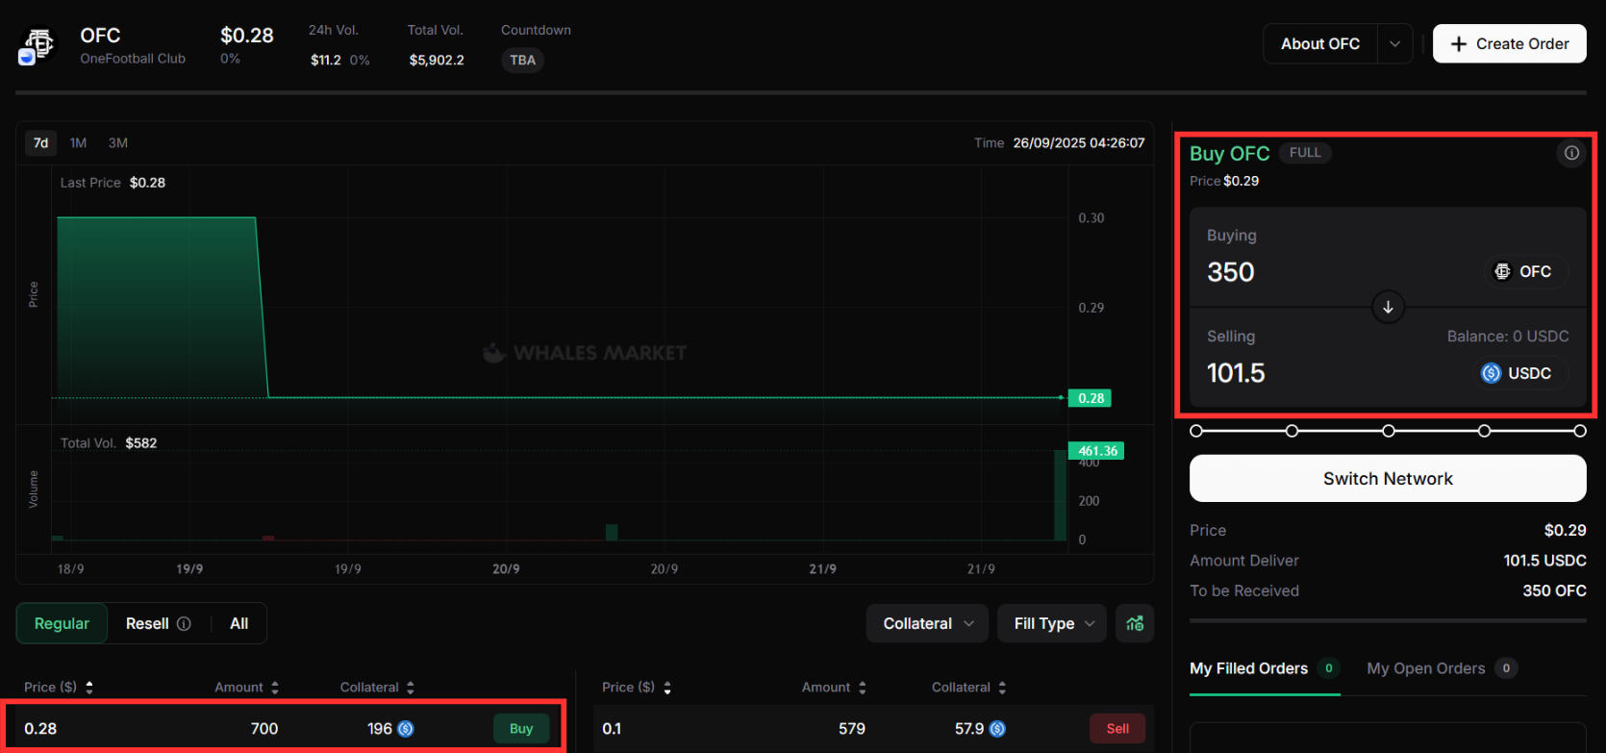This screenshot has height=753, width=1606.
Task: Open the My Filled Orders tab
Action: pyautogui.click(x=1265, y=668)
